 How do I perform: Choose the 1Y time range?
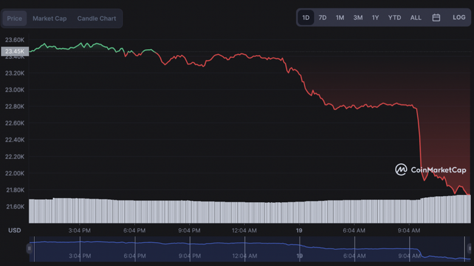(376, 18)
